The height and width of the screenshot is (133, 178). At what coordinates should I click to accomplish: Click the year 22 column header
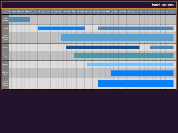167,12
